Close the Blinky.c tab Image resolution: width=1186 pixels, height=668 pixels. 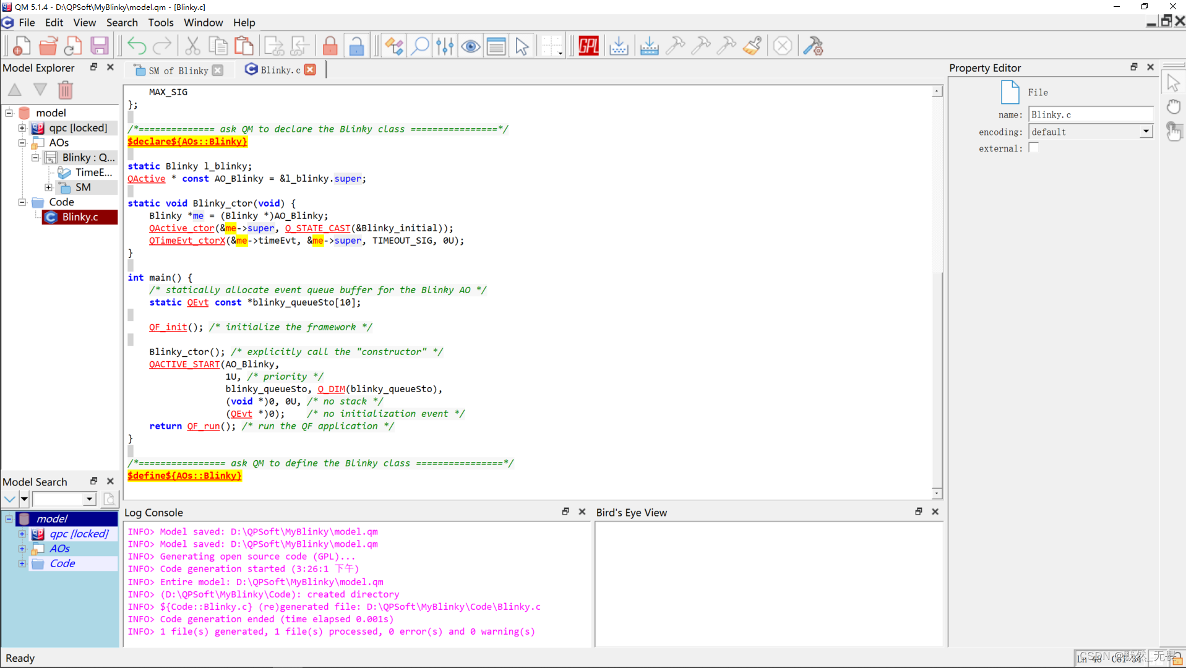[311, 70]
